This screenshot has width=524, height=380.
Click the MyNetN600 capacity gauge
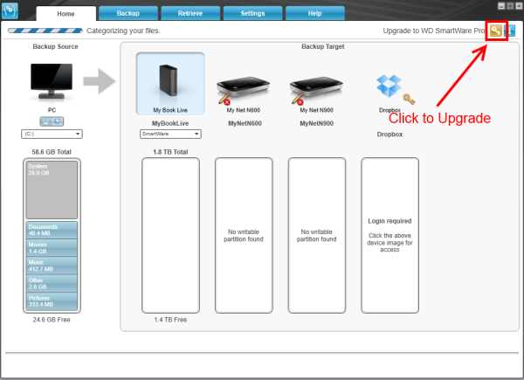point(244,236)
